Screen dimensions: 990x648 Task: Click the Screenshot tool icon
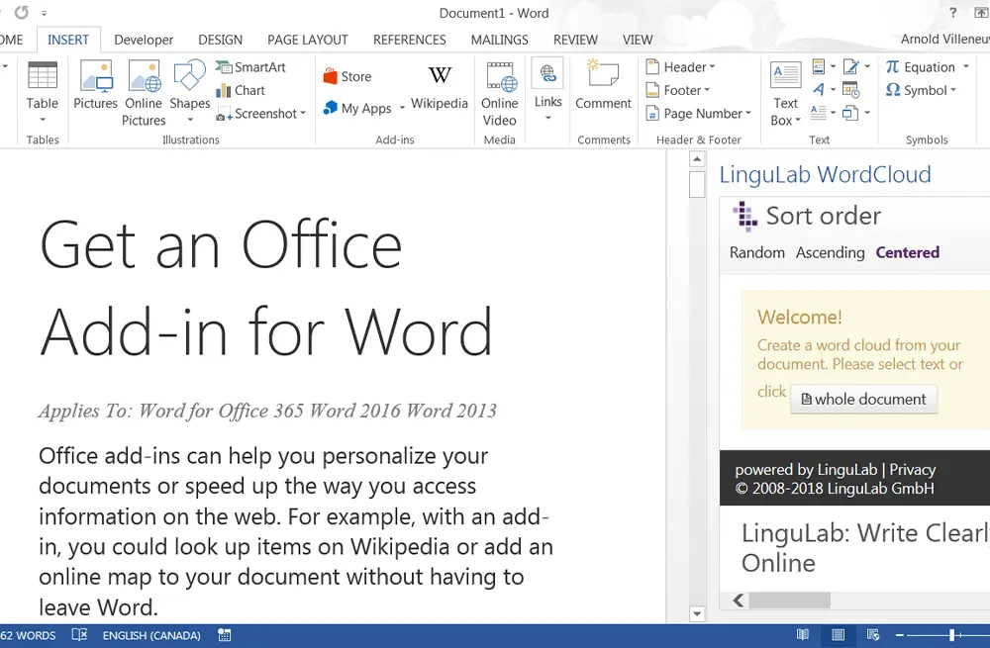(224, 114)
